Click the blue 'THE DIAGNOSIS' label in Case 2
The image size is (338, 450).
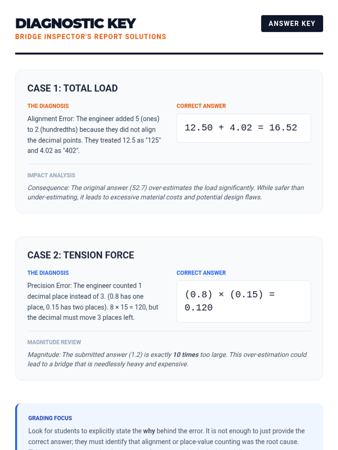(x=48, y=273)
